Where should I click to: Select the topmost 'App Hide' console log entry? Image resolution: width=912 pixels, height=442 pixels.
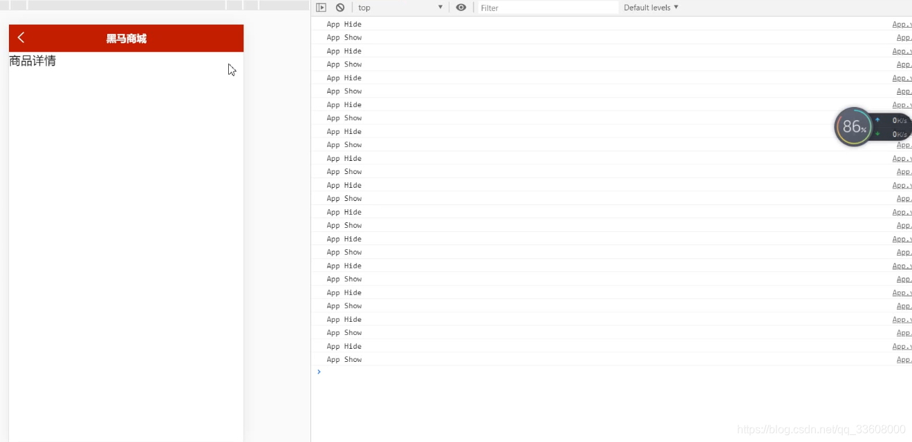(344, 24)
